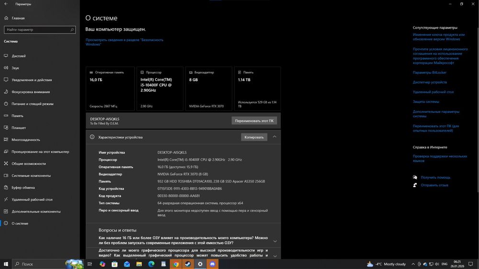
Task: Click Копировать device specs button
Action: coord(254,137)
